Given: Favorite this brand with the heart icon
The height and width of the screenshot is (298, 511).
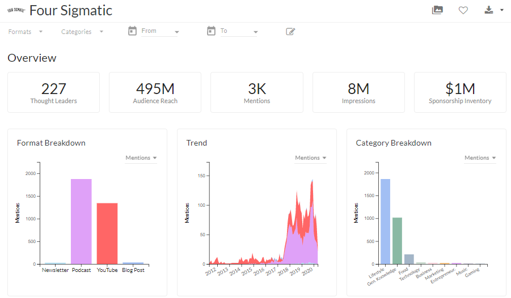Looking at the screenshot, I should point(463,10).
